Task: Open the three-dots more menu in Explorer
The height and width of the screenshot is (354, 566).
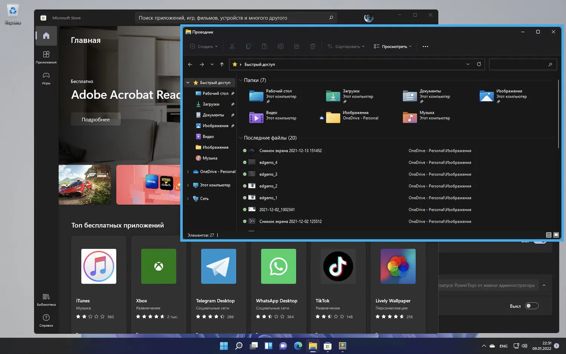Action: point(425,46)
